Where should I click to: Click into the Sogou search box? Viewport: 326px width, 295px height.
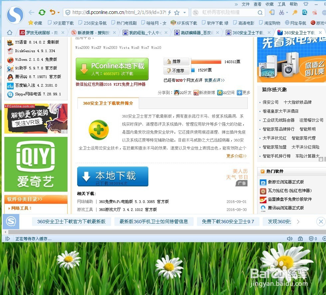(x=229, y=12)
